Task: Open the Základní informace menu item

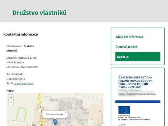Action: point(129,37)
